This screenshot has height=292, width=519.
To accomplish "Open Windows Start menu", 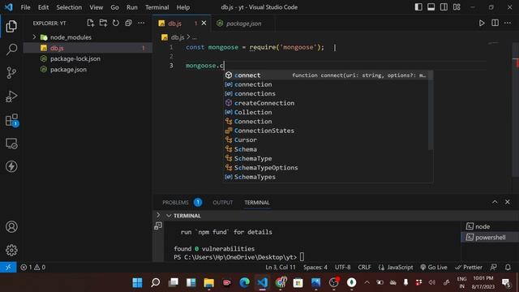I will 137,282.
